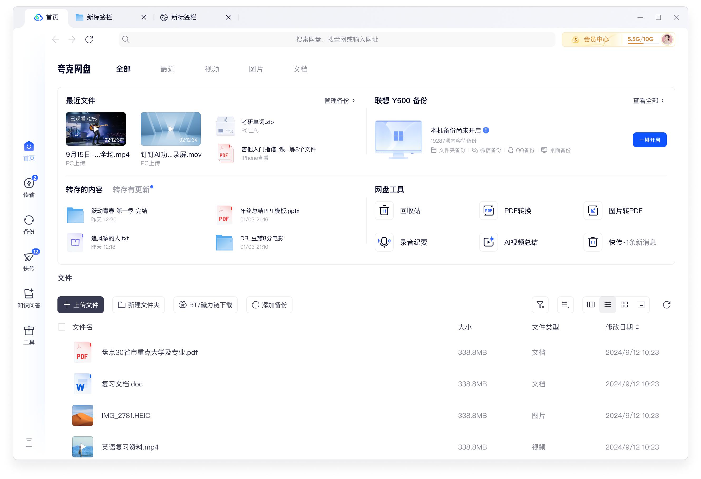This screenshot has height=479, width=701.
Task: Select the 复习文档.doc row
Action: (x=366, y=384)
